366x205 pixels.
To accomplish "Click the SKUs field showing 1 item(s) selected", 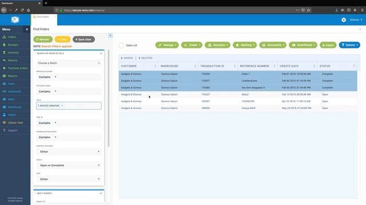I will pyautogui.click(x=69, y=106).
